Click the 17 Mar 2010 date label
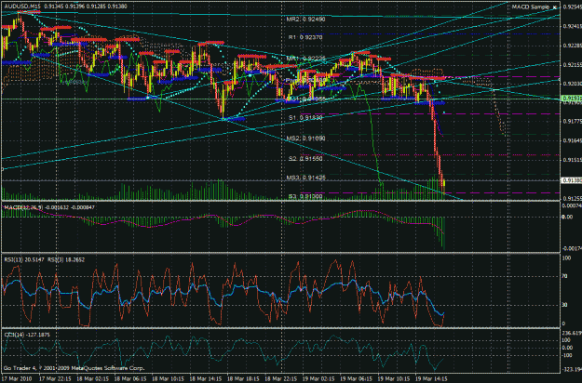 pyautogui.click(x=17, y=379)
